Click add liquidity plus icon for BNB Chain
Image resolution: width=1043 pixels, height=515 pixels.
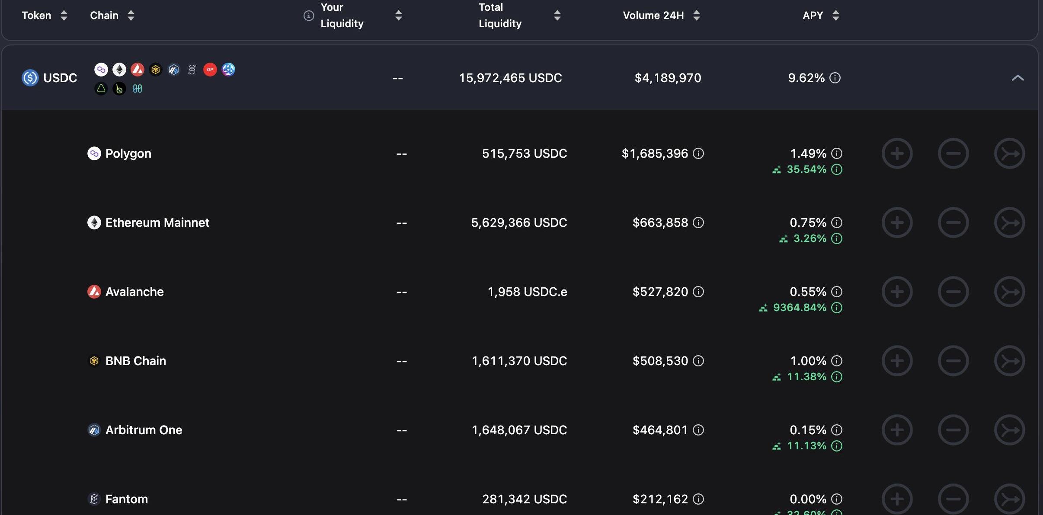click(897, 361)
